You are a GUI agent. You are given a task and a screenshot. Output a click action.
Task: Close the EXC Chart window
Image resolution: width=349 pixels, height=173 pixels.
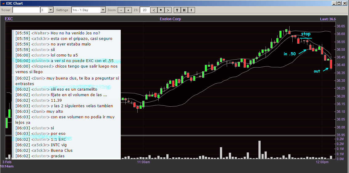[x=344, y=3]
